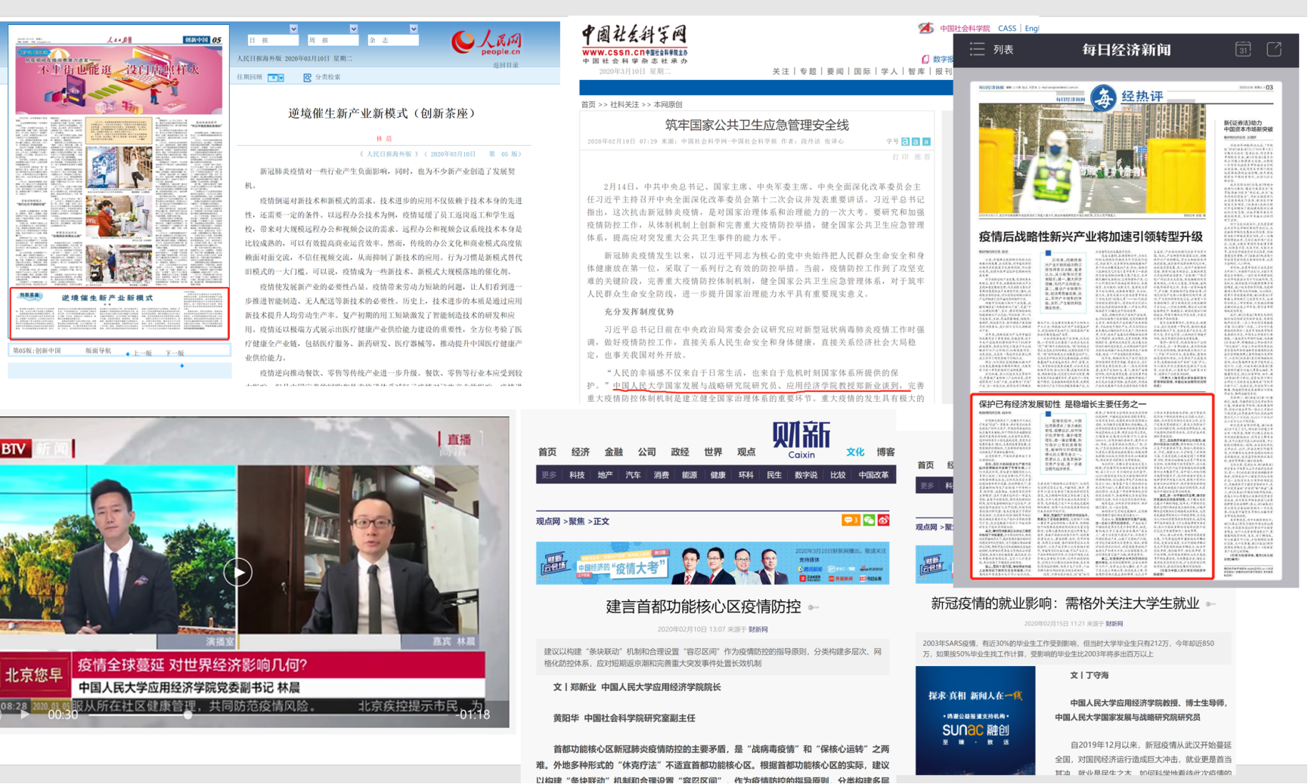
Task: Share article via Weibo icon
Action: coord(883,520)
